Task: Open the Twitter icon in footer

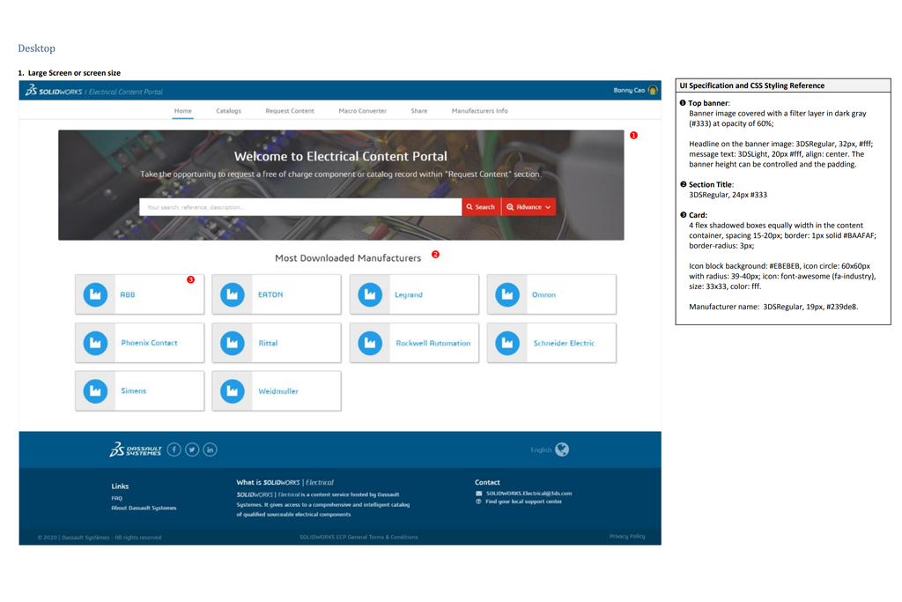Action: pos(192,450)
